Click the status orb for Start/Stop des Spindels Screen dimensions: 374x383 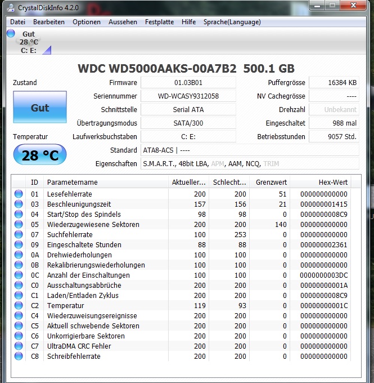click(x=19, y=214)
